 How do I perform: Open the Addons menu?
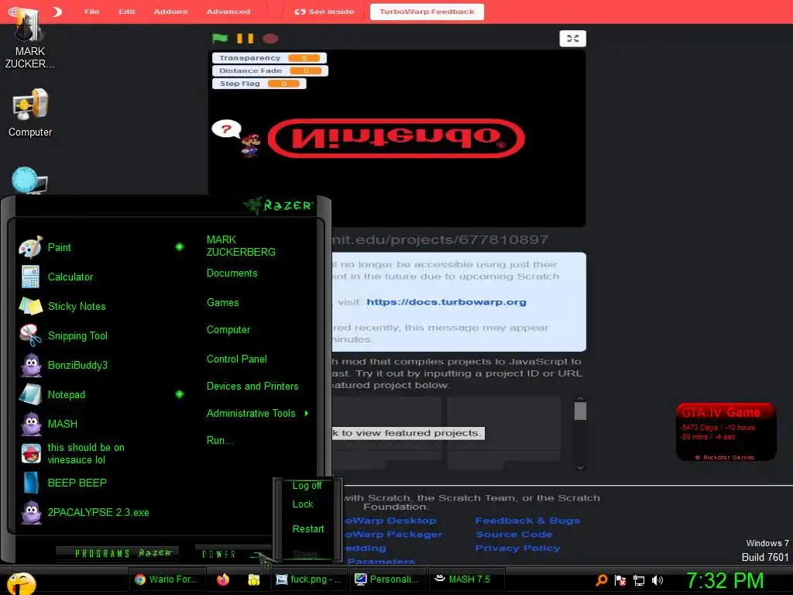170,11
